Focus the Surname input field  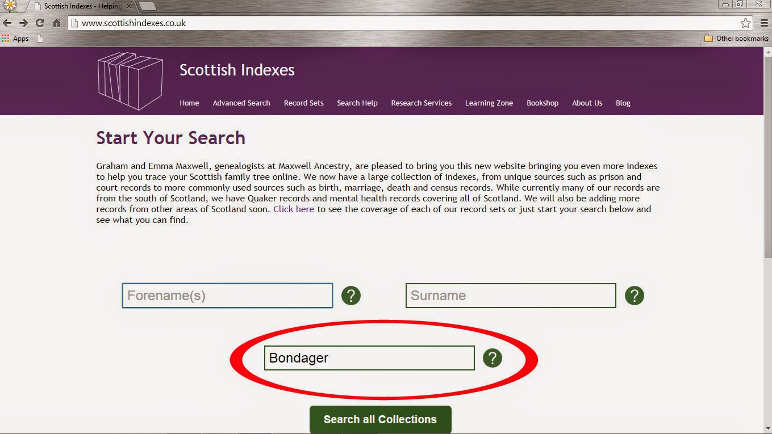(x=511, y=296)
